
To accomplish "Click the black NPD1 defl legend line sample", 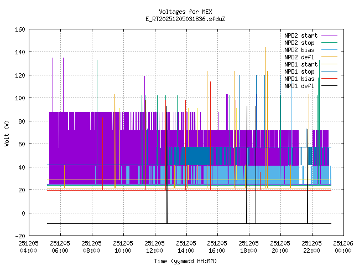I will click(328, 86).
